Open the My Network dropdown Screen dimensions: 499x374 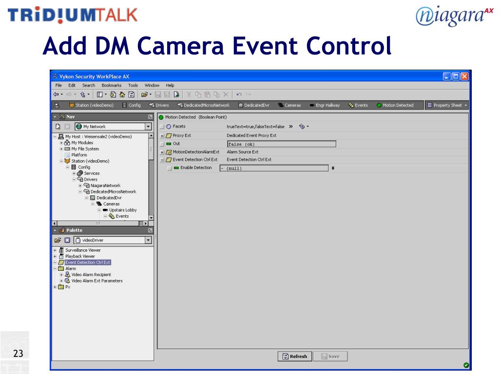[x=148, y=127]
